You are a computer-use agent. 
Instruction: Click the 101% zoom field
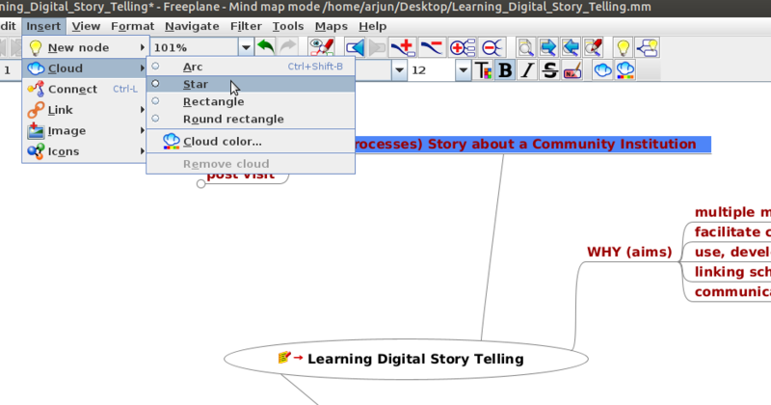195,48
